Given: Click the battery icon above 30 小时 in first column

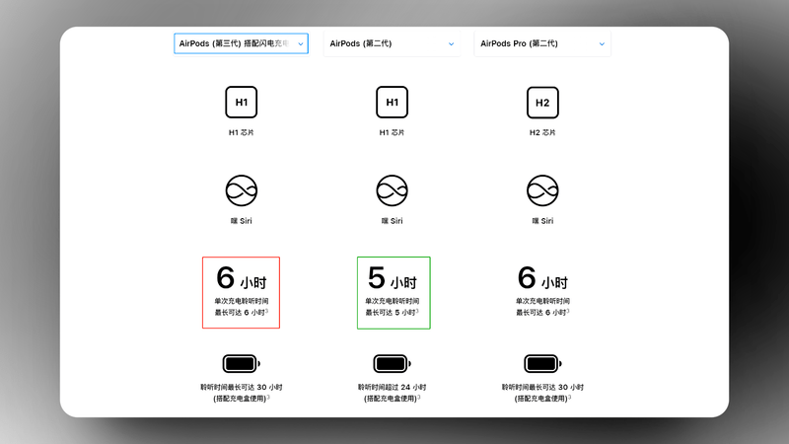Looking at the screenshot, I should pyautogui.click(x=242, y=362).
